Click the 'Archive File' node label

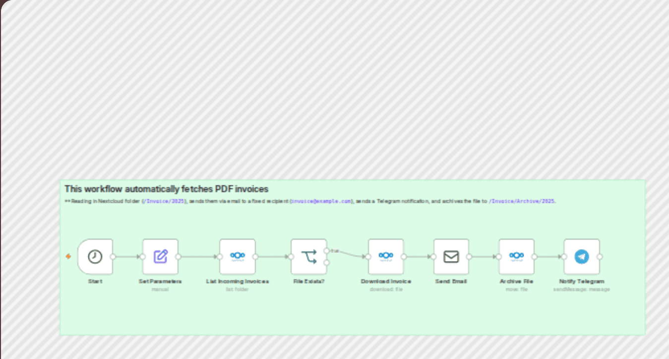tap(517, 281)
